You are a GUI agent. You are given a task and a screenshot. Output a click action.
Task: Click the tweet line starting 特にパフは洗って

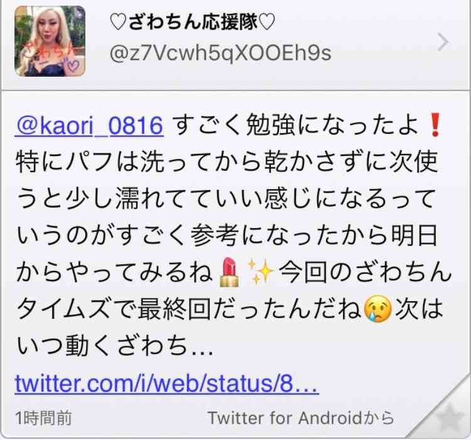point(227,162)
